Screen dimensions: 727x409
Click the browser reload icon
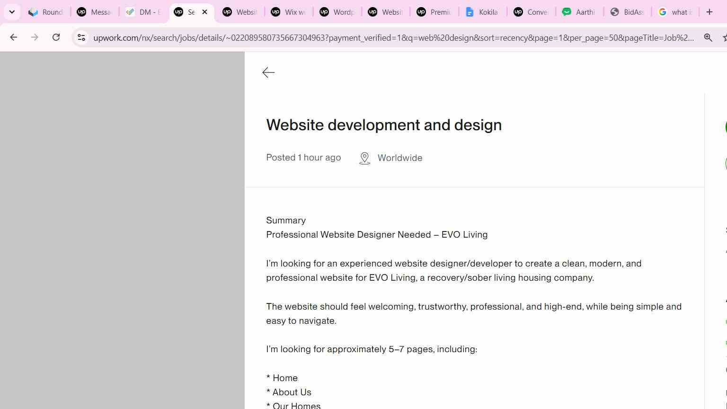56,37
